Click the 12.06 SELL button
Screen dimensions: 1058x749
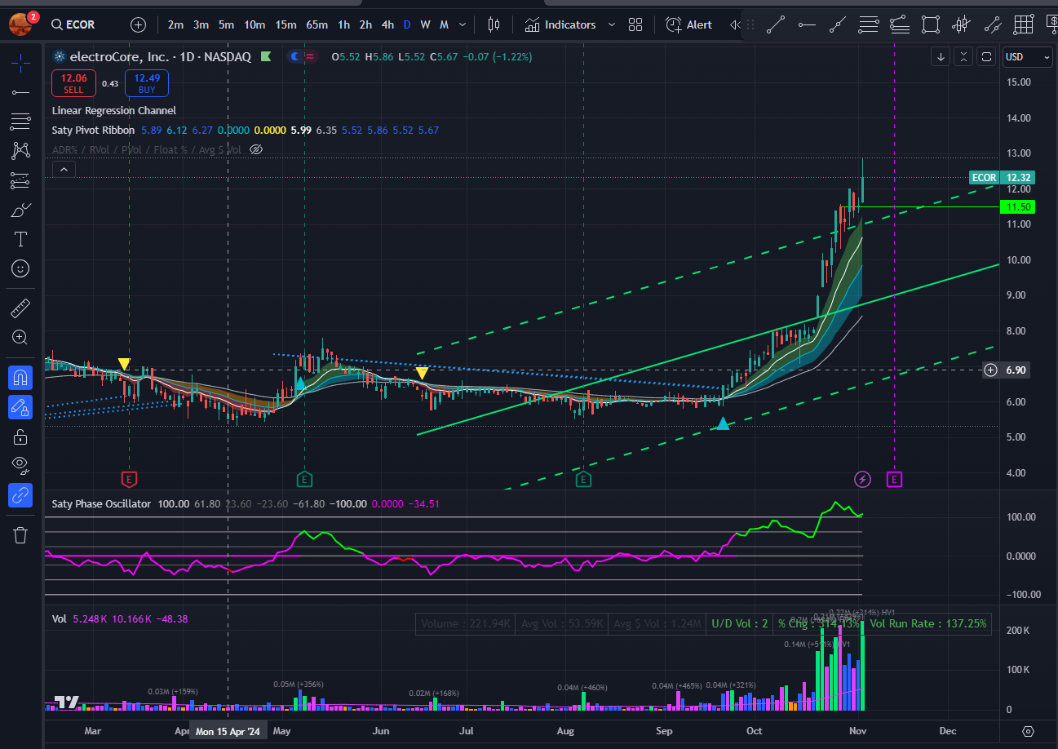pos(72,83)
